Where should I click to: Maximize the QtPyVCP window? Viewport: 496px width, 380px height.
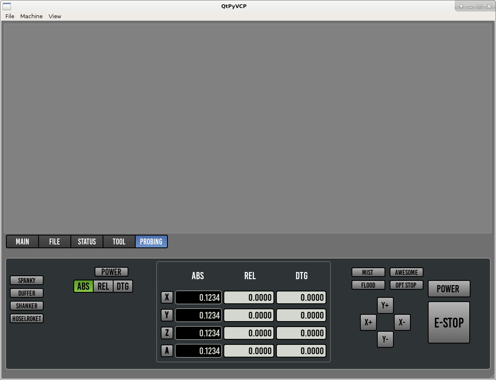(x=480, y=6)
